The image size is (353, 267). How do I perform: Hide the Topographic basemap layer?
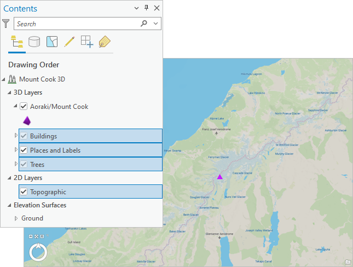[x=24, y=192]
